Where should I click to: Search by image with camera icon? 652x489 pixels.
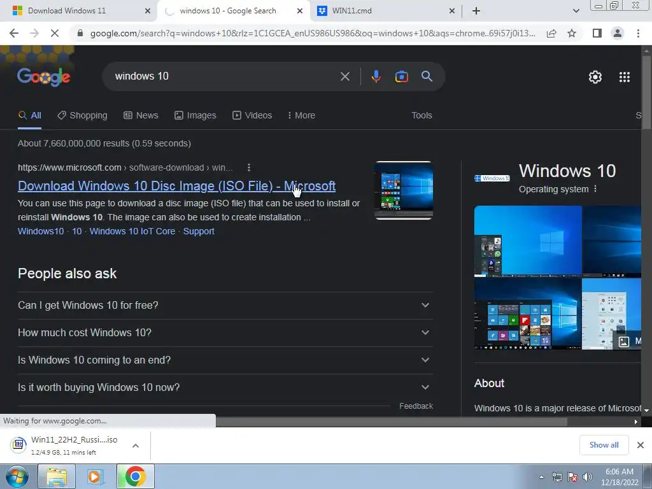pyautogui.click(x=401, y=76)
